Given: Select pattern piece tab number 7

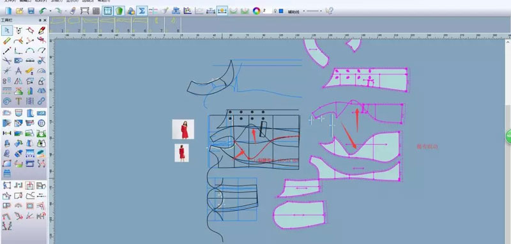Looking at the screenshot, I should (x=156, y=25).
